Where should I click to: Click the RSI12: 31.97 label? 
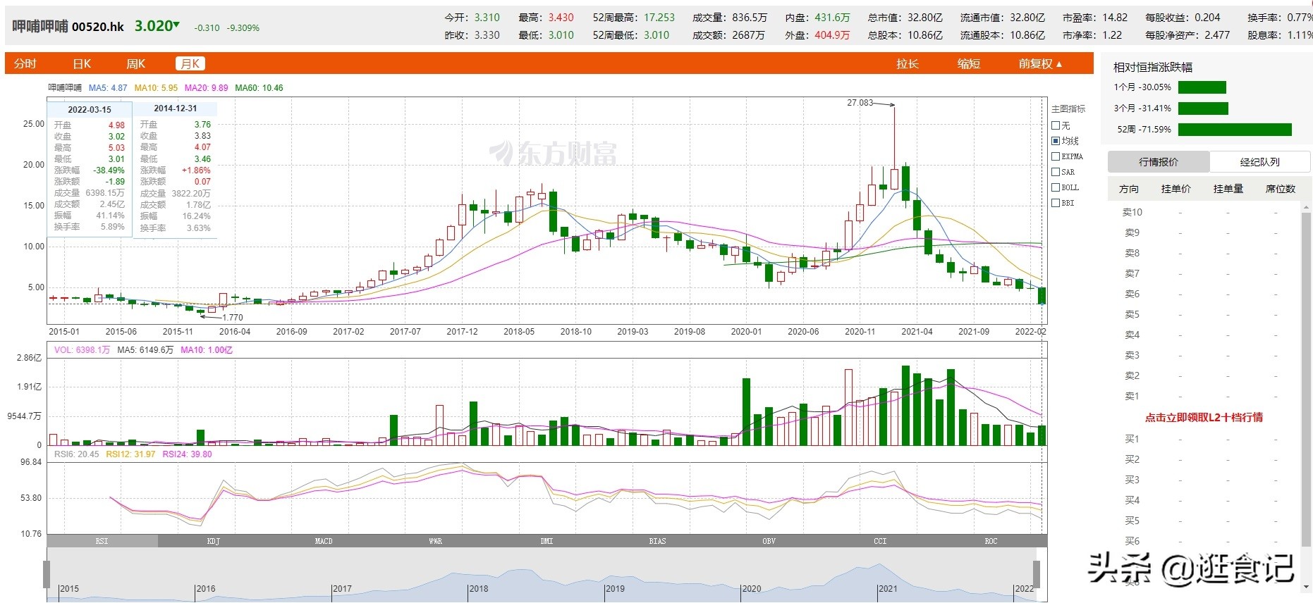tap(130, 454)
